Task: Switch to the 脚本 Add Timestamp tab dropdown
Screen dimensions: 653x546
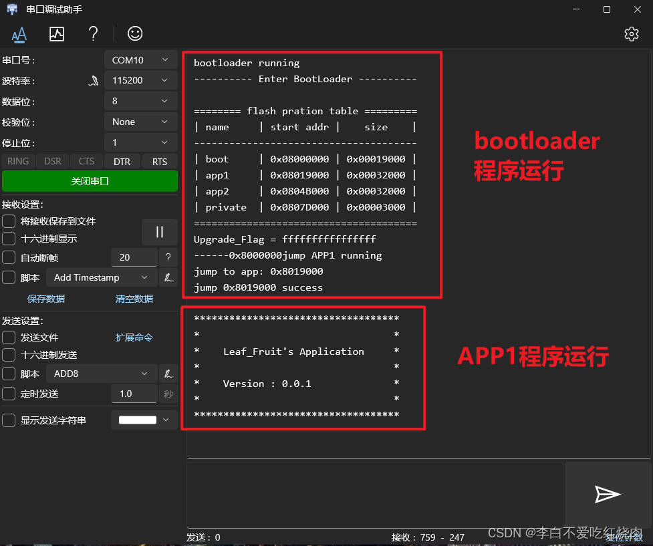Action: (101, 277)
